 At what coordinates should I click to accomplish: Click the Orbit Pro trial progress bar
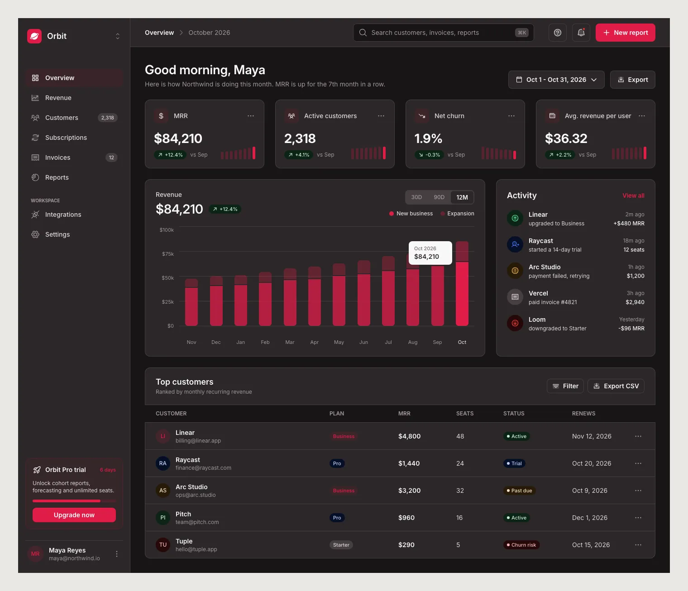pyautogui.click(x=74, y=501)
